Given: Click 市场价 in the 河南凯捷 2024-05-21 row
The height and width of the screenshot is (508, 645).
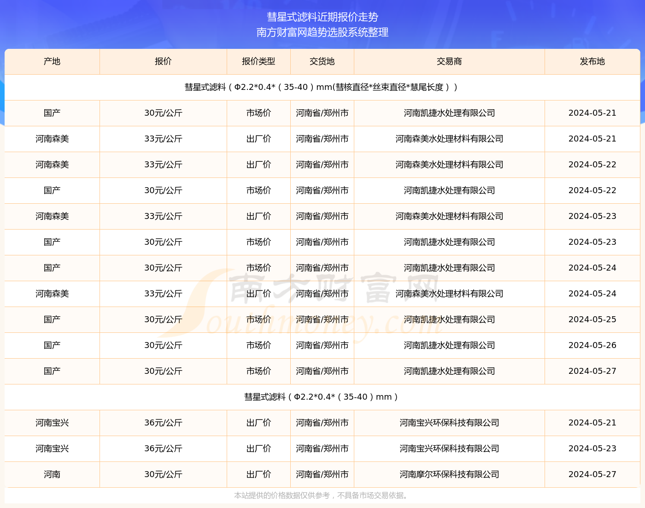Looking at the screenshot, I should tap(258, 113).
